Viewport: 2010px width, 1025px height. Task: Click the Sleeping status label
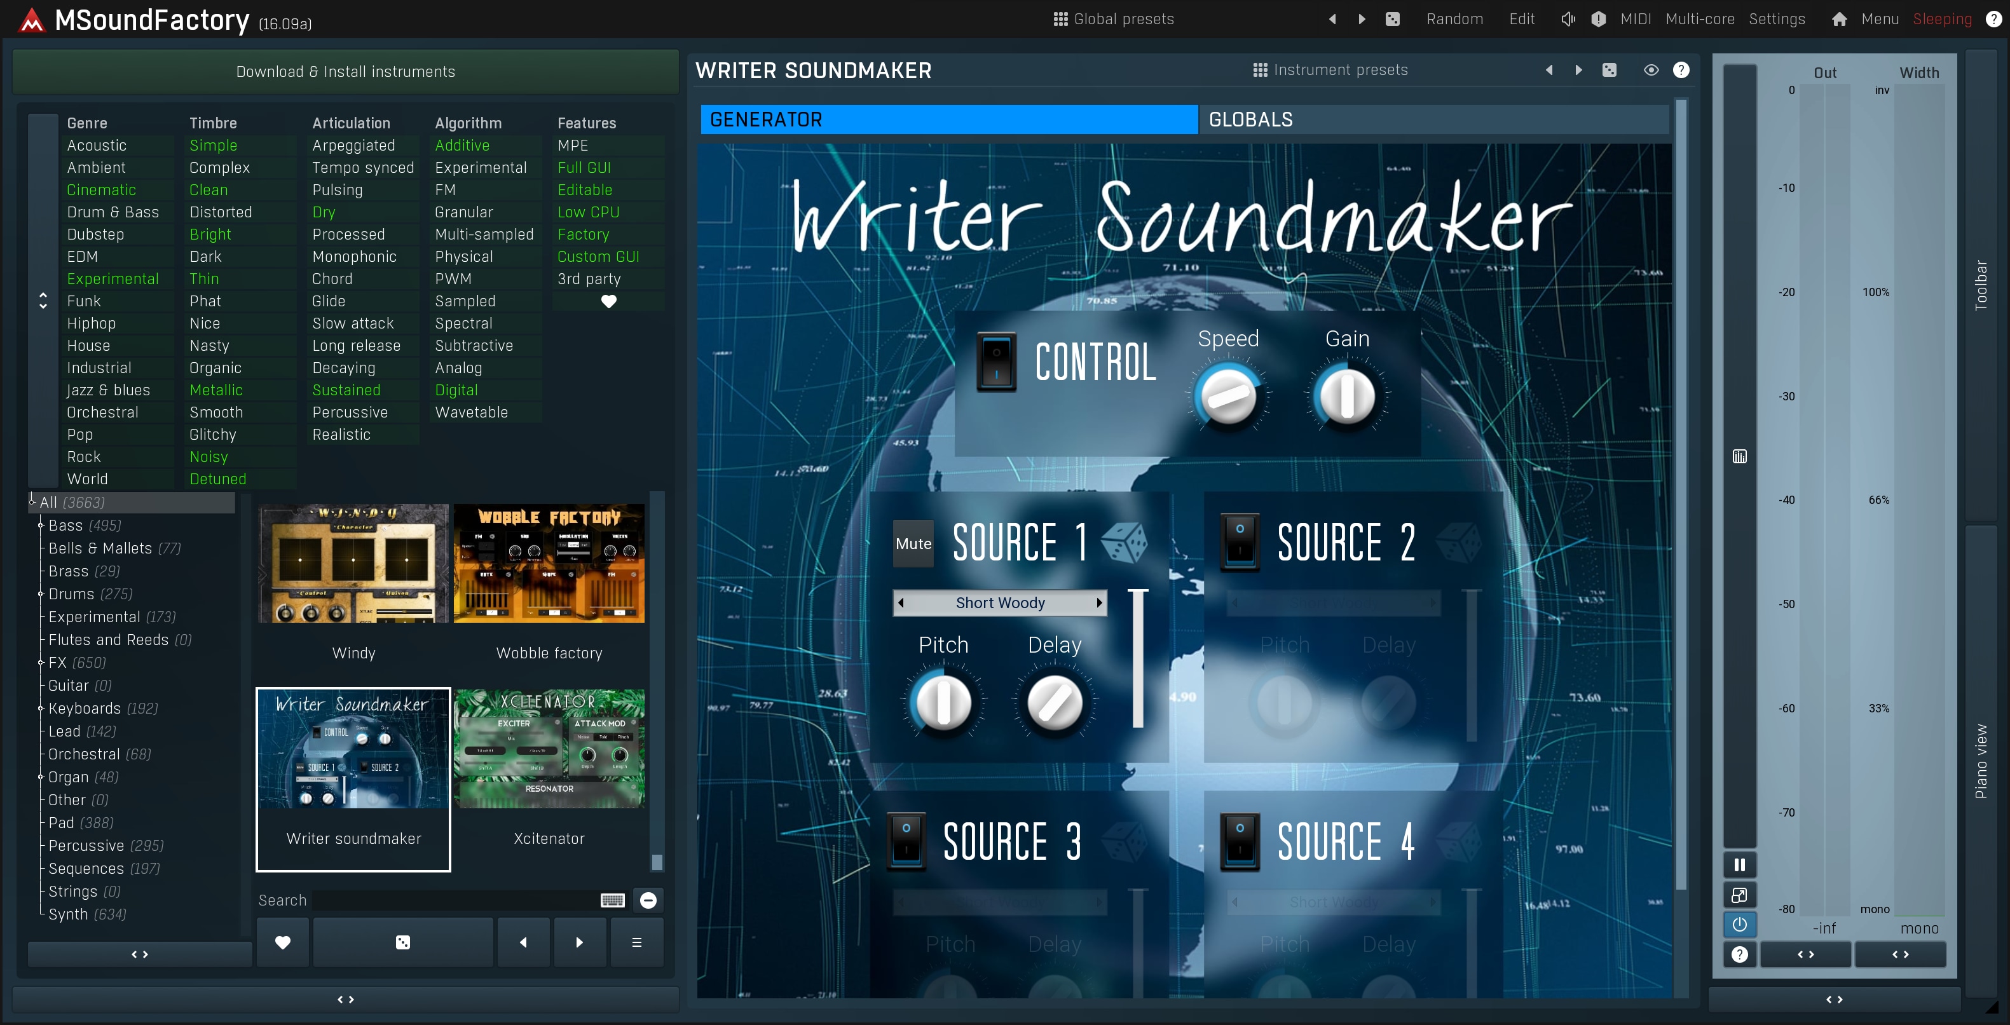pos(1942,18)
